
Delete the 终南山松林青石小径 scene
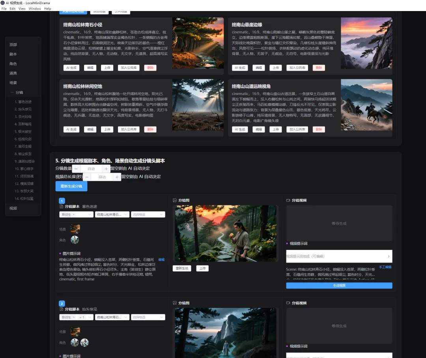coord(150,68)
